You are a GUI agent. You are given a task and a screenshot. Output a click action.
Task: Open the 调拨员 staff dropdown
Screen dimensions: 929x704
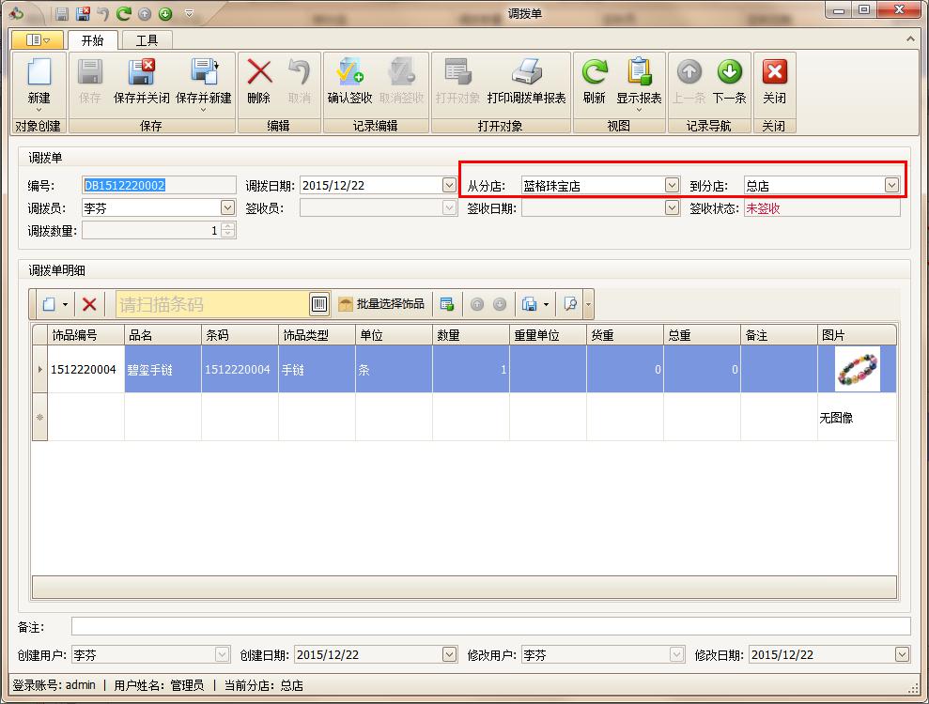point(227,207)
